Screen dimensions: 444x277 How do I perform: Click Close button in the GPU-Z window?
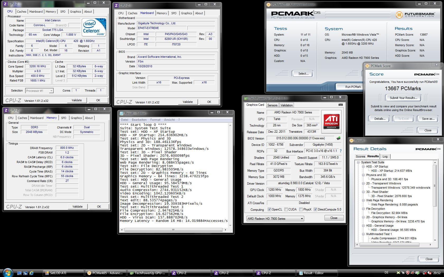pos(334,218)
